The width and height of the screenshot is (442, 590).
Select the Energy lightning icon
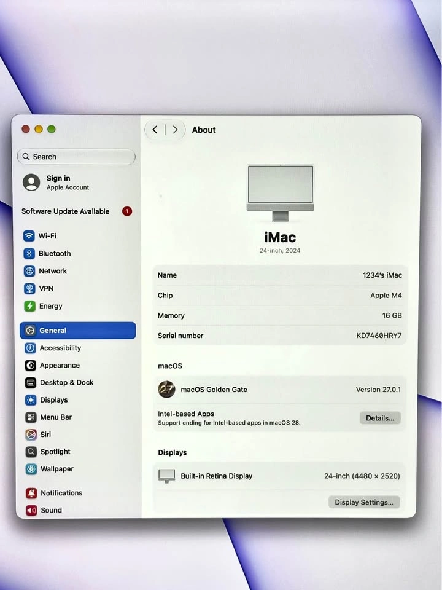(29, 306)
